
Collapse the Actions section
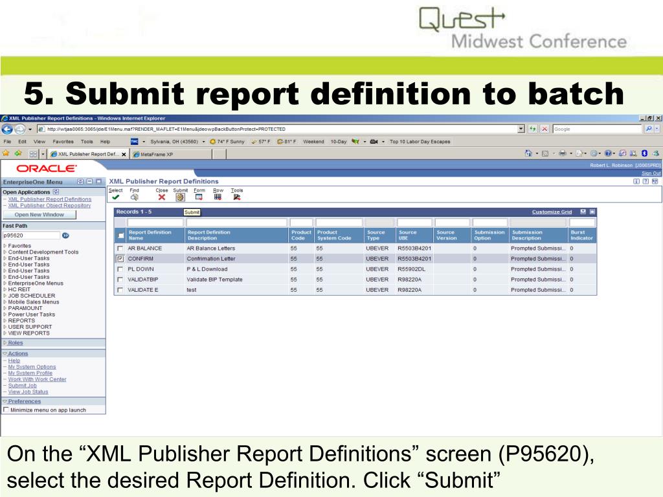(x=18, y=353)
